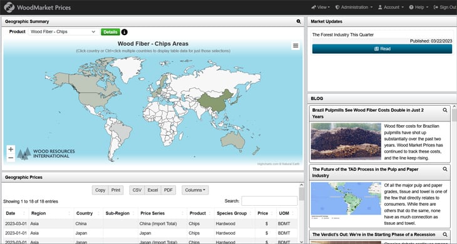
Task: Open the View menu
Action: pyautogui.click(x=321, y=8)
